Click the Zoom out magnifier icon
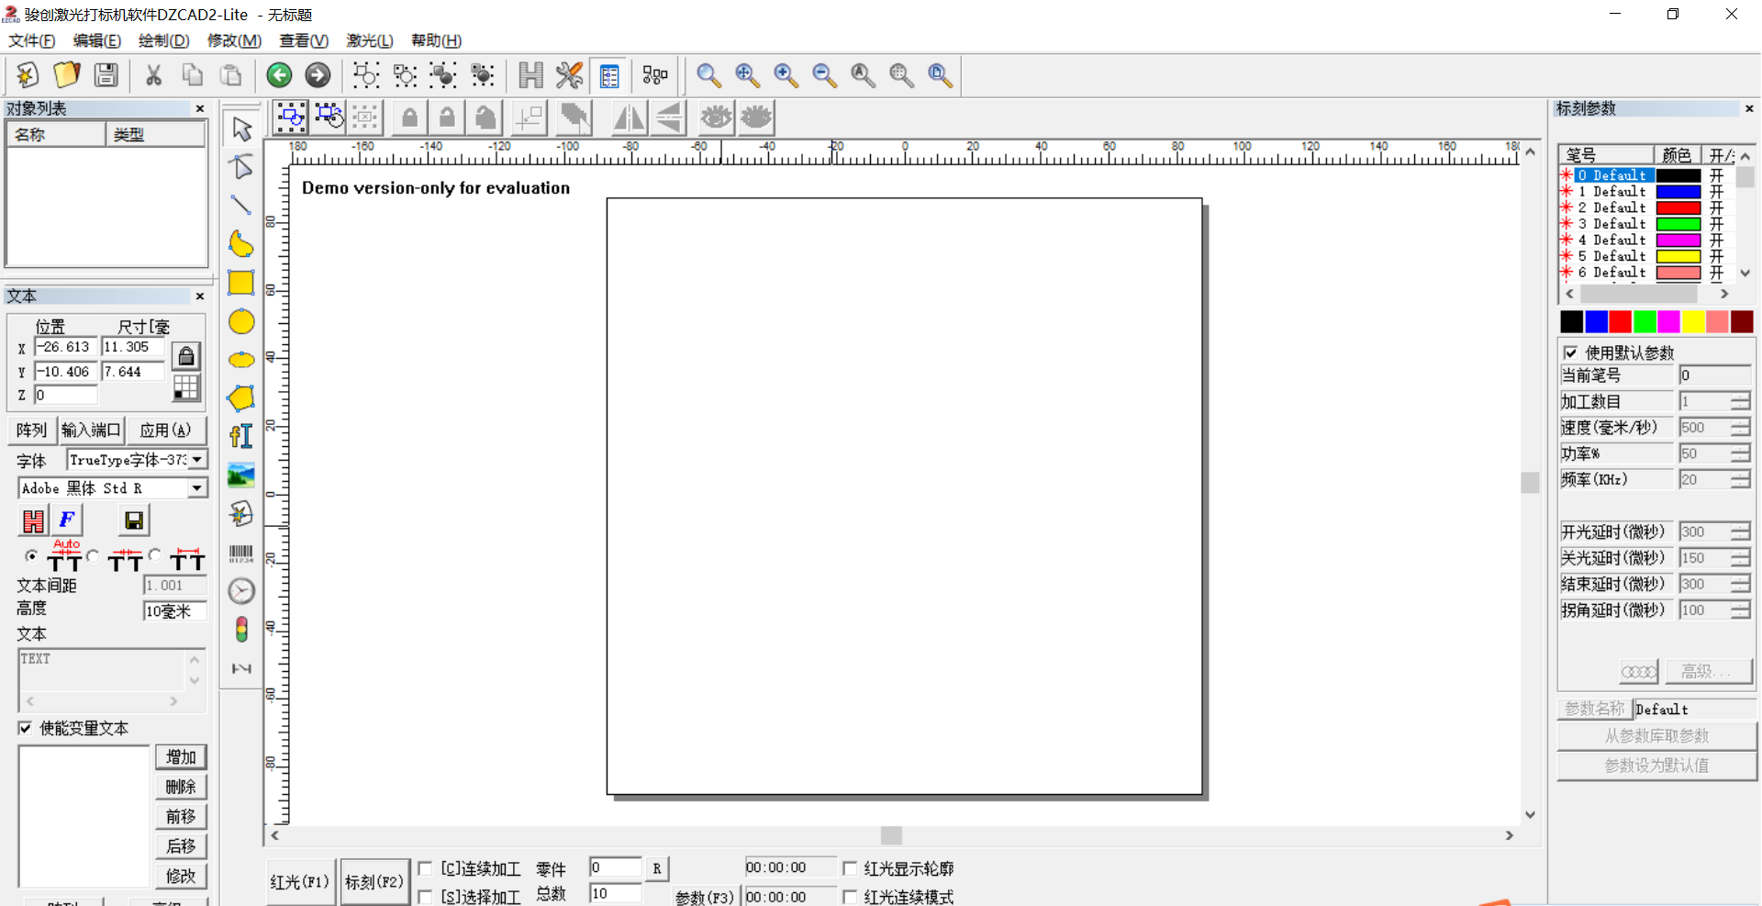Viewport: 1762px width, 906px height. [824, 75]
